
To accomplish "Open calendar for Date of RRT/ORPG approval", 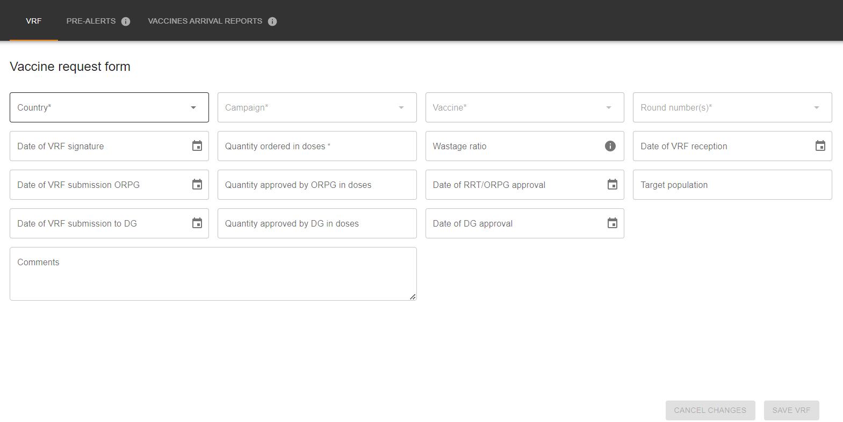I will (612, 185).
